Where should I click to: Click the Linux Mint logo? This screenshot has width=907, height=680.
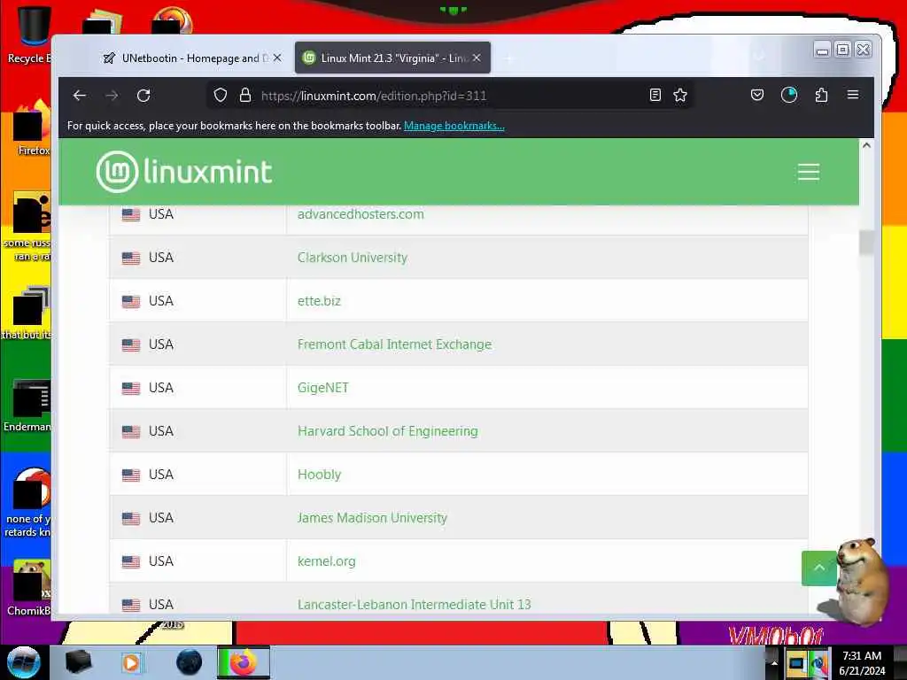pyautogui.click(x=184, y=172)
